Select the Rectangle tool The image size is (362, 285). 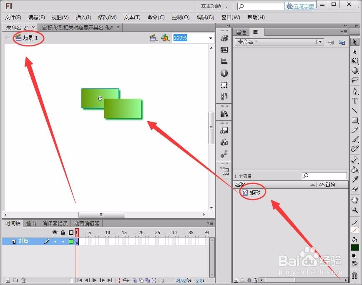[x=354, y=120]
